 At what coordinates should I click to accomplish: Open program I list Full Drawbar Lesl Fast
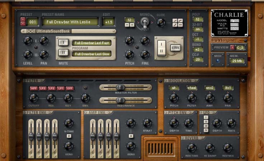click(x=92, y=43)
